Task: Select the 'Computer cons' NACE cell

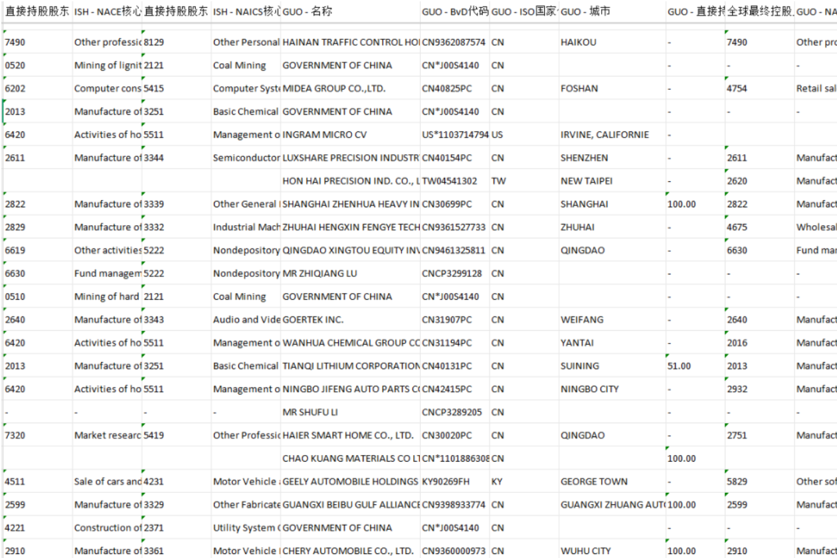Action: pyautogui.click(x=107, y=88)
